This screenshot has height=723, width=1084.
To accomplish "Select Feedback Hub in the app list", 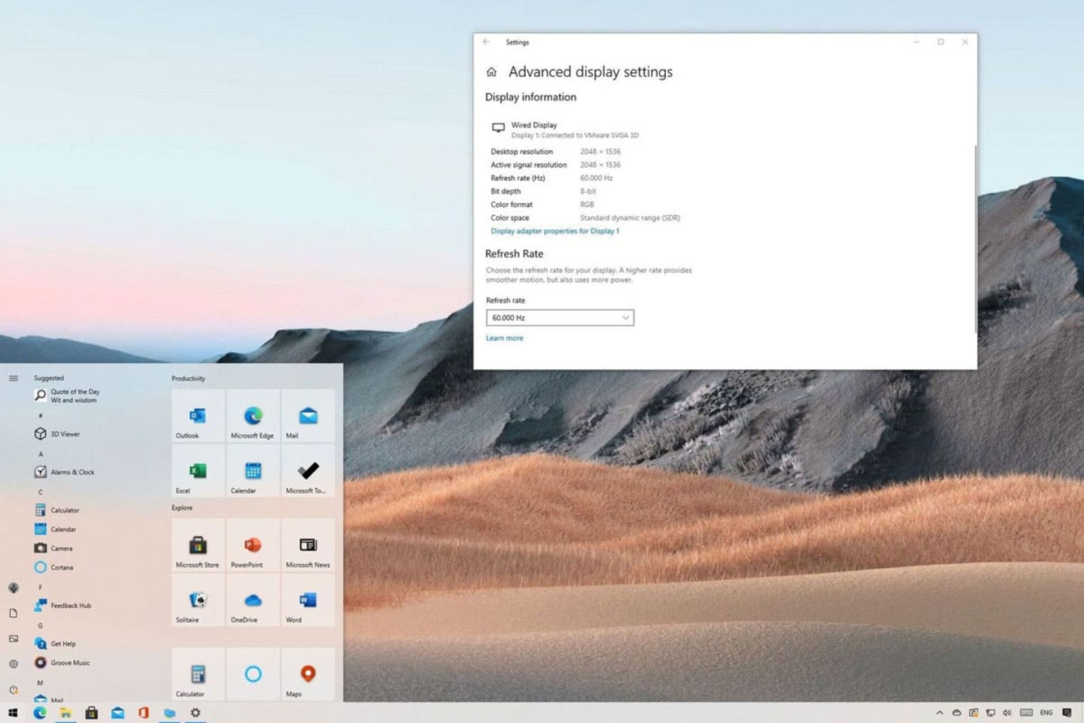I will (x=70, y=606).
